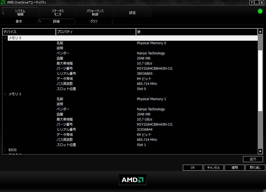The width and height of the screenshot is (266, 192).
Task: Open the システム情報 tab
Action: pyautogui.click(x=20, y=13)
